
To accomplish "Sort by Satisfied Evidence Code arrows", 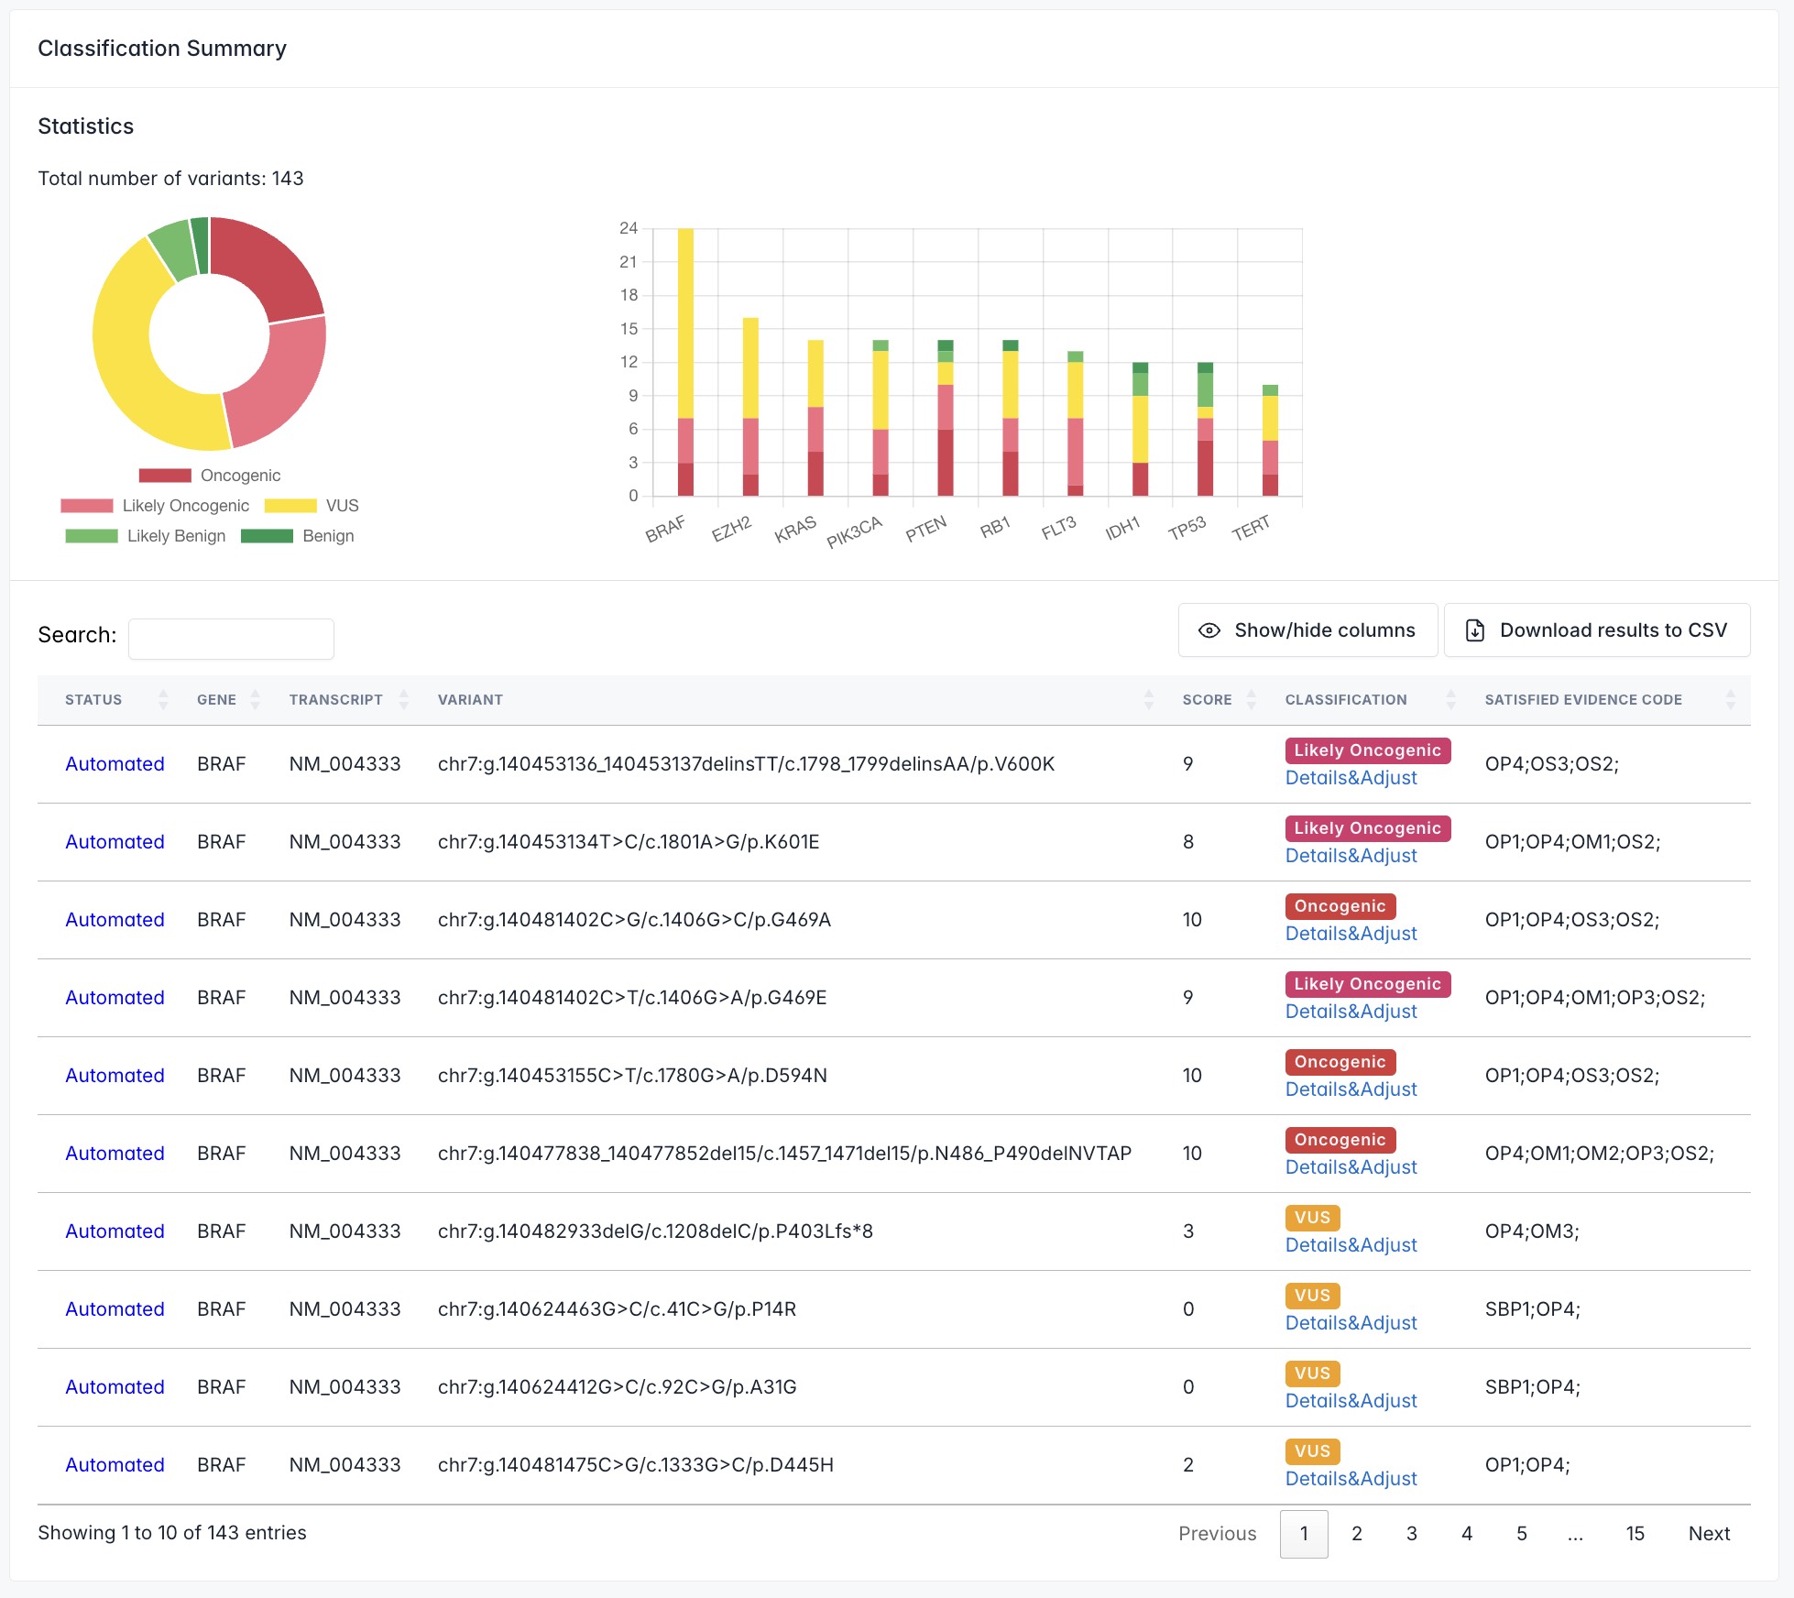I will pyautogui.click(x=1730, y=700).
